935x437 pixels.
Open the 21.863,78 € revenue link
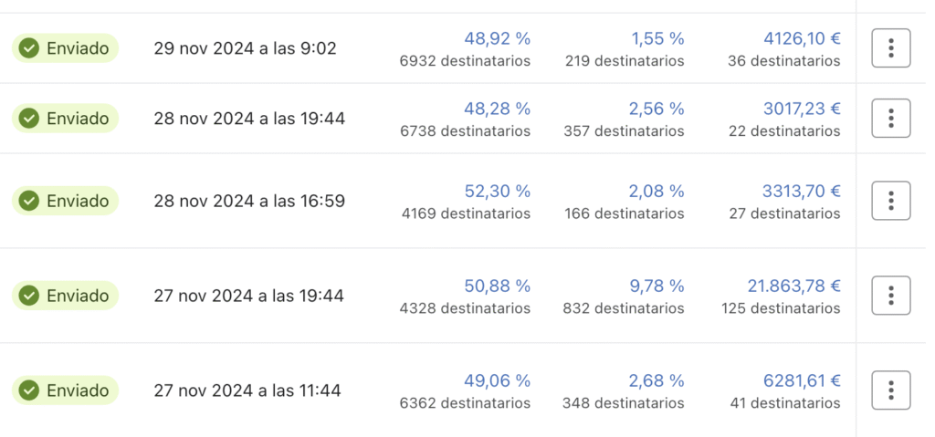tap(794, 286)
